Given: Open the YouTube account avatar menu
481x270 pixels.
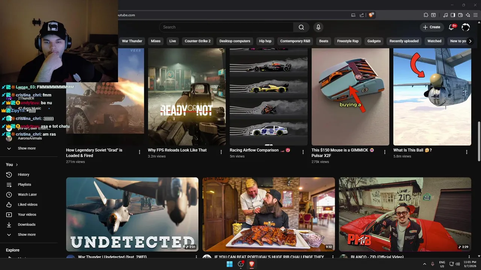Looking at the screenshot, I should tap(466, 27).
